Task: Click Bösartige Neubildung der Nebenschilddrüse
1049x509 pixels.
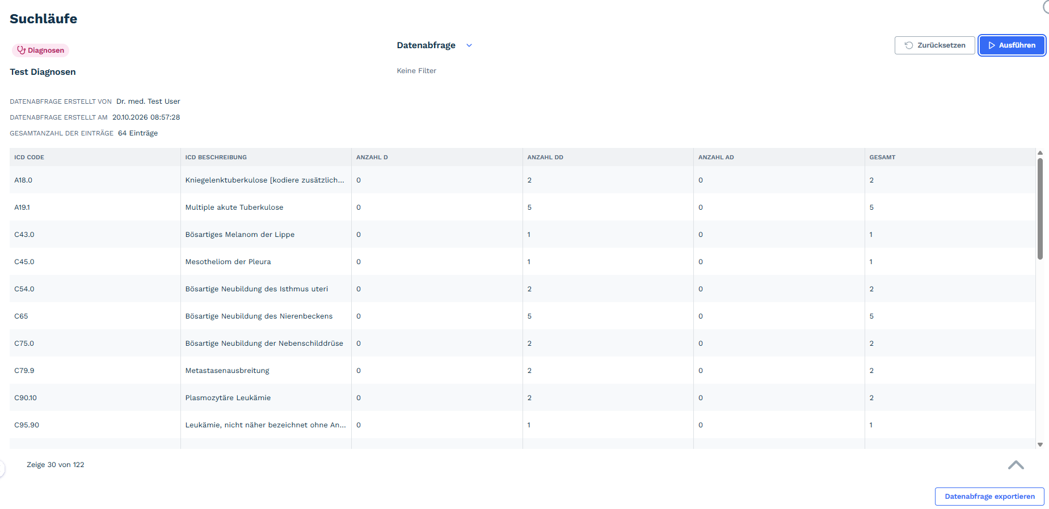Action: 264,343
